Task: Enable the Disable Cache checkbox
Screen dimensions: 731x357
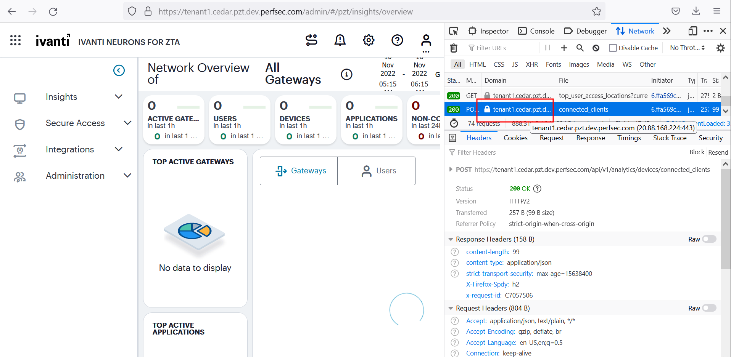Action: [x=613, y=48]
